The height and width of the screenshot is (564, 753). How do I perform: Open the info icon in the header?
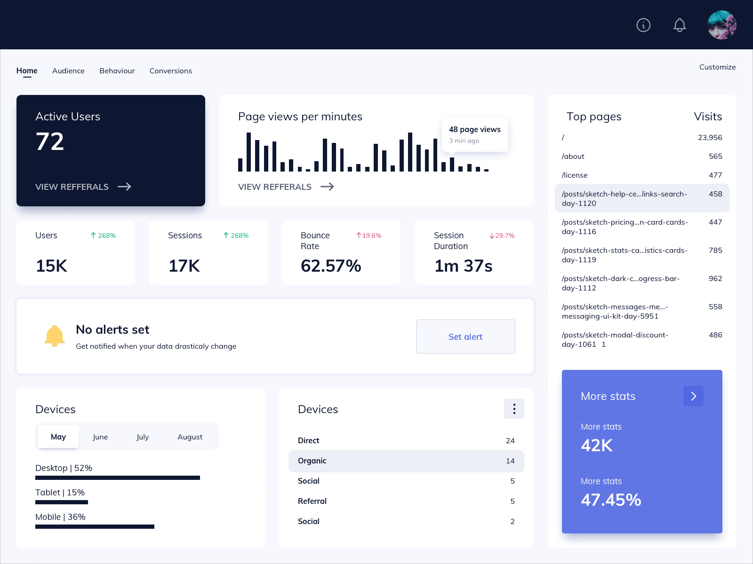[x=643, y=25]
